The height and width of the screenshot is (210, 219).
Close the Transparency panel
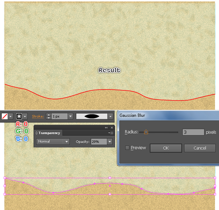point(112,127)
